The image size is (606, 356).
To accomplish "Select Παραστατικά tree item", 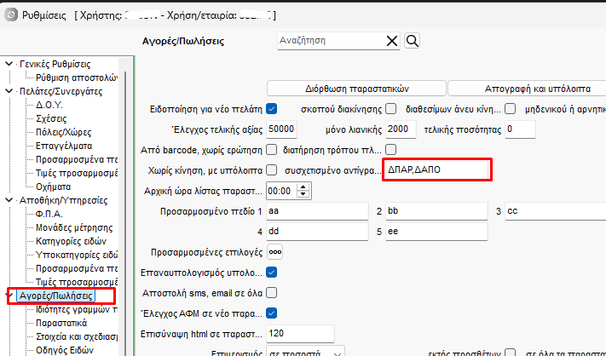I will (61, 323).
